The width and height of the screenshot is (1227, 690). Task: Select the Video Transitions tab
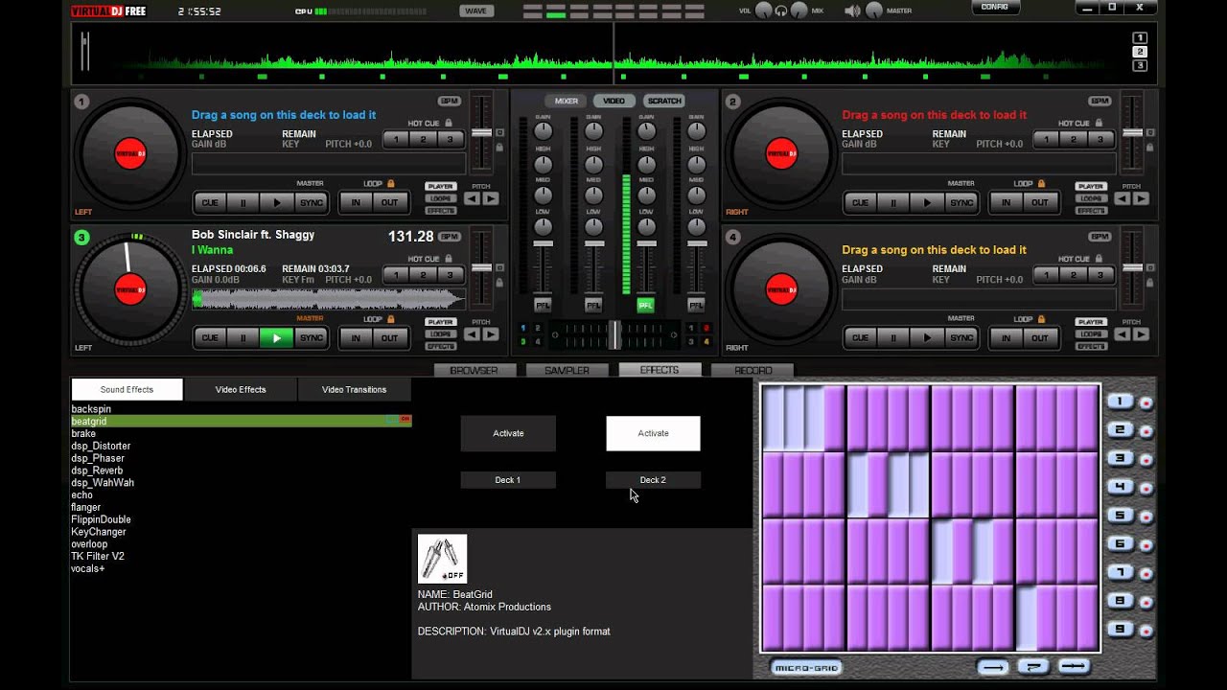click(x=354, y=389)
